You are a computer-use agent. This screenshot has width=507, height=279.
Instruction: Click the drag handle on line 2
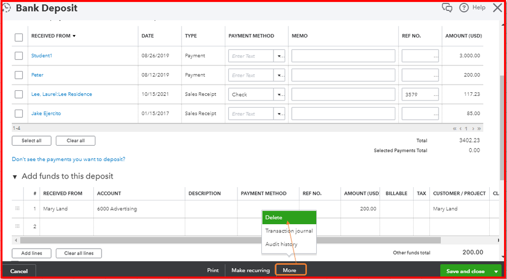pos(17,226)
